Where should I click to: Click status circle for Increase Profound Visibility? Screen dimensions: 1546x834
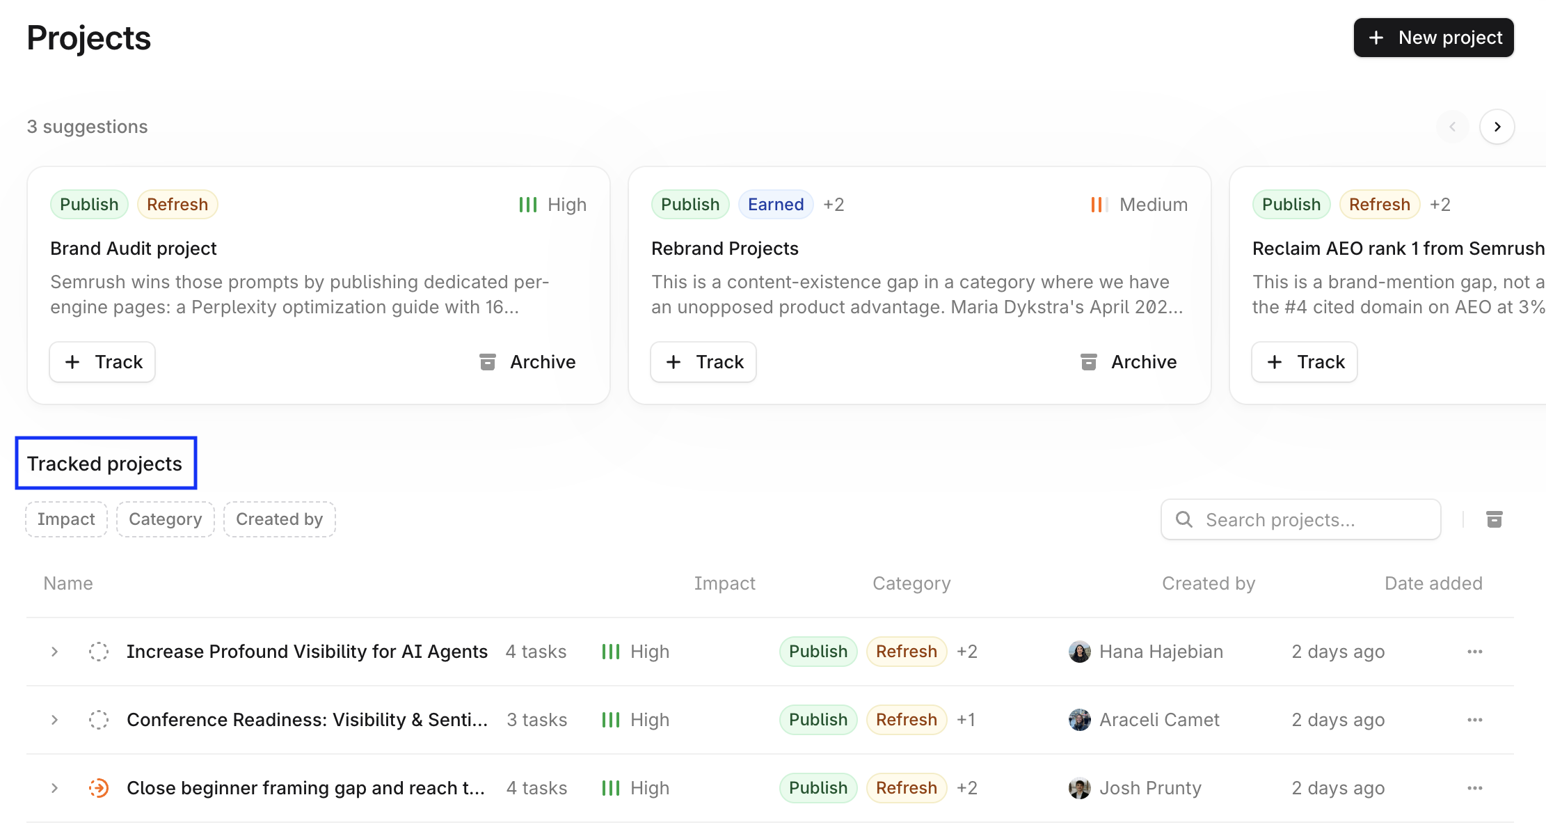[99, 652]
